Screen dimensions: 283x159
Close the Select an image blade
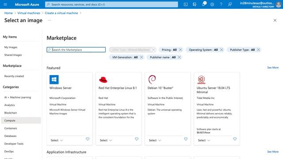[275, 20]
